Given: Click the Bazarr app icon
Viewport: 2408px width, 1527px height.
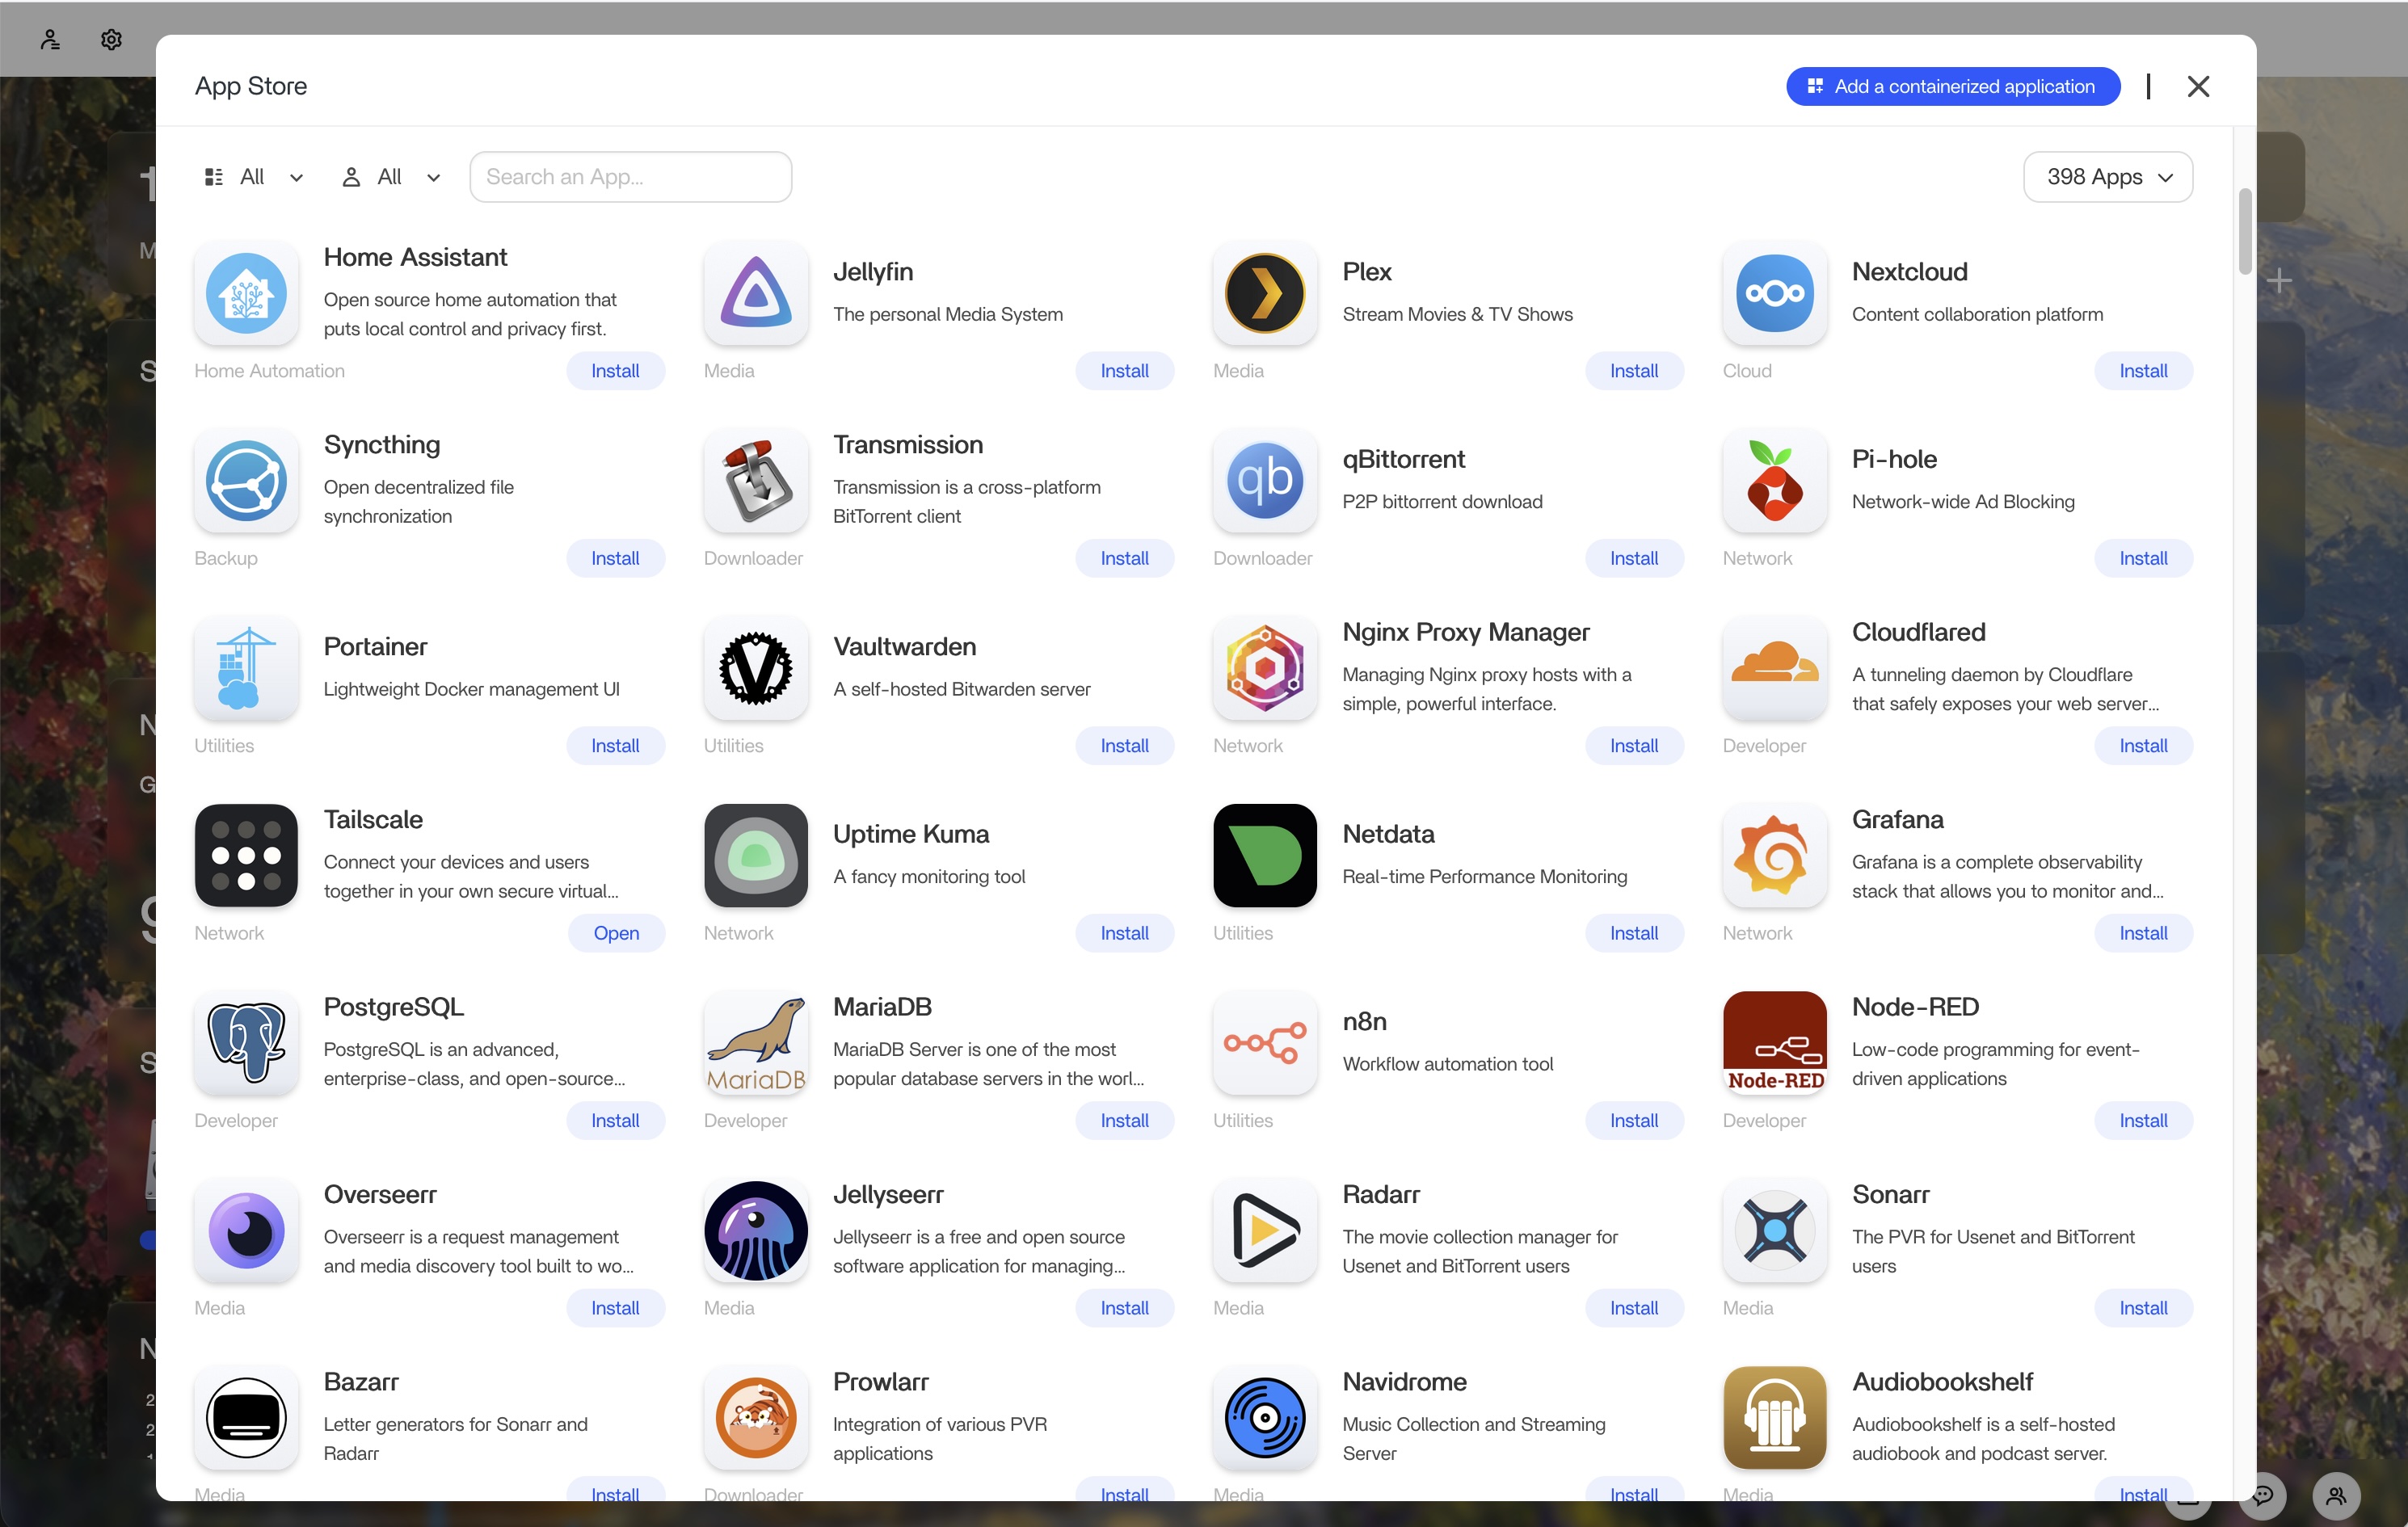Looking at the screenshot, I should [x=246, y=1418].
